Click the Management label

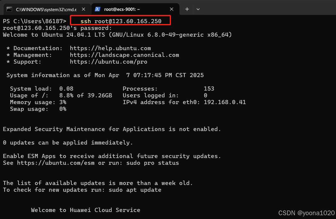33,55
